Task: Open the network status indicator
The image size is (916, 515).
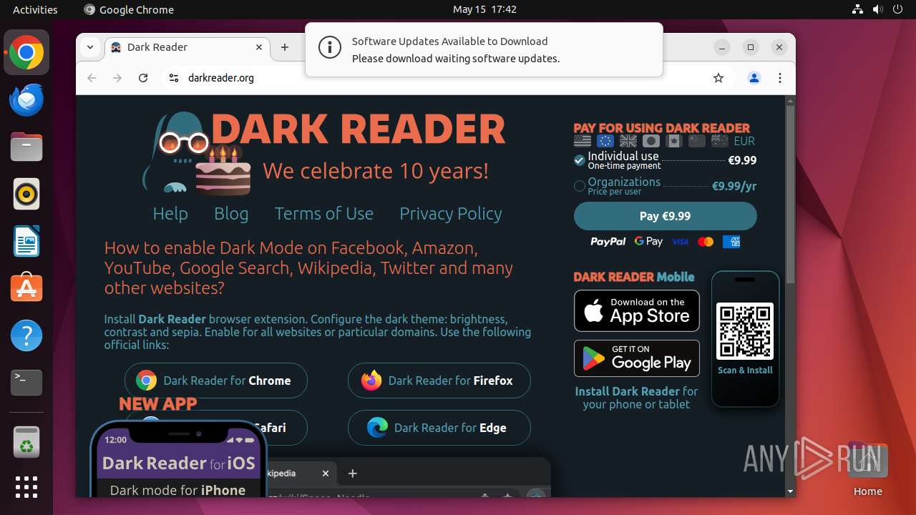Action: [x=858, y=9]
